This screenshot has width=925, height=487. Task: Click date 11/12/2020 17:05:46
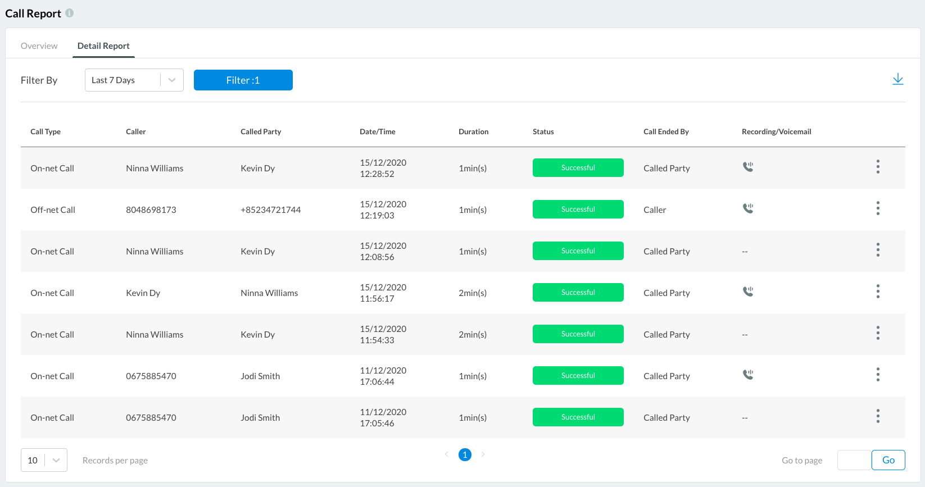pyautogui.click(x=383, y=417)
